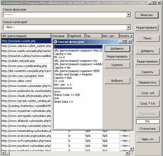This screenshot has width=163, height=156.
Task: Open the Список категорий combo box arrow
Action: pos(128,27)
